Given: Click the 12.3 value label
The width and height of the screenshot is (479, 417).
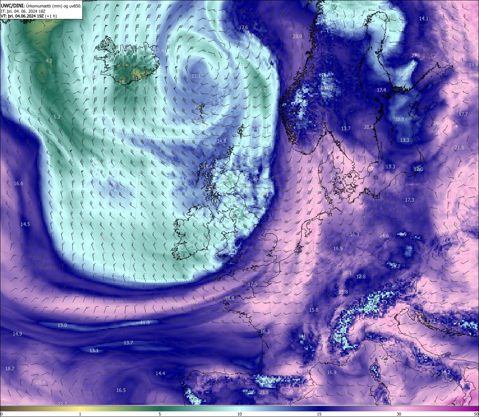Looking at the screenshot, I should [x=399, y=119].
